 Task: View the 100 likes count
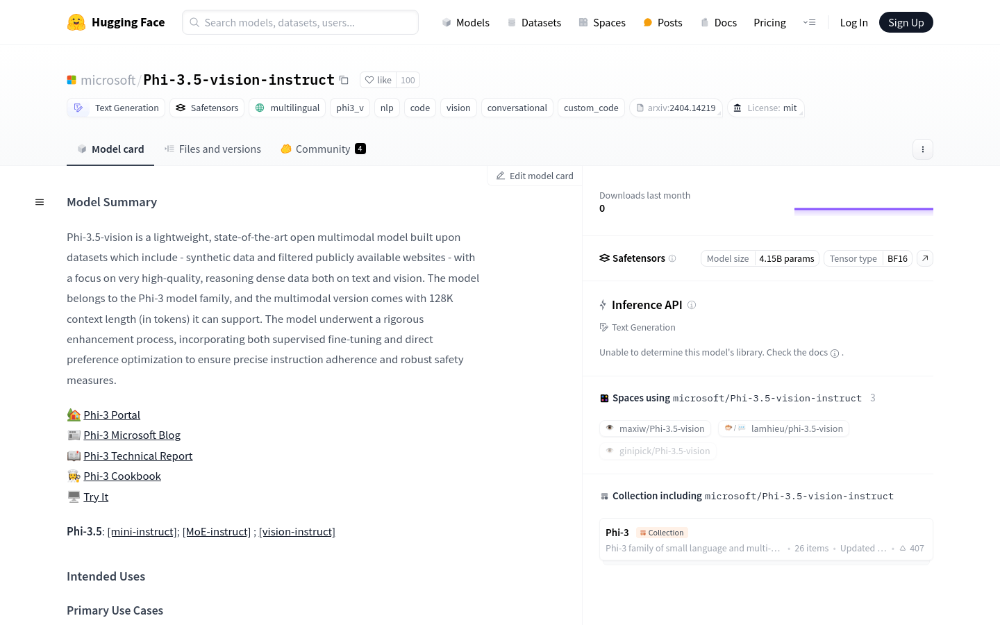click(x=408, y=80)
